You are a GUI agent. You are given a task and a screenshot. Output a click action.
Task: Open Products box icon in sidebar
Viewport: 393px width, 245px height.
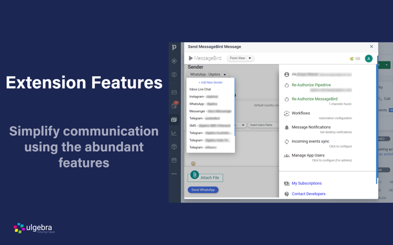pos(174,147)
